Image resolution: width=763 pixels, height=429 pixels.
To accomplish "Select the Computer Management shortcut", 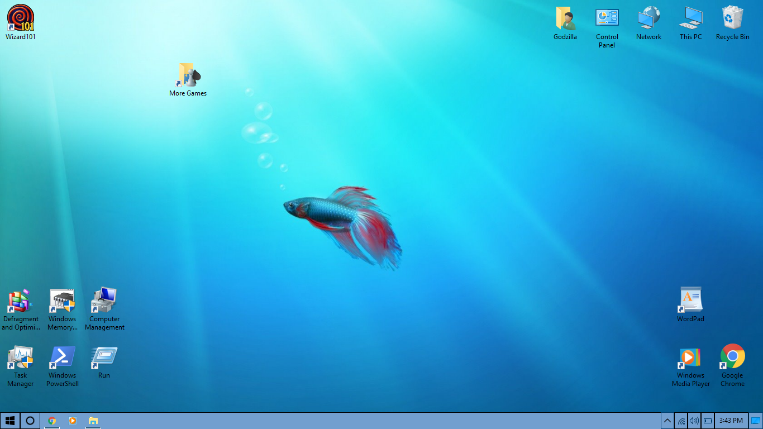I will point(104,309).
